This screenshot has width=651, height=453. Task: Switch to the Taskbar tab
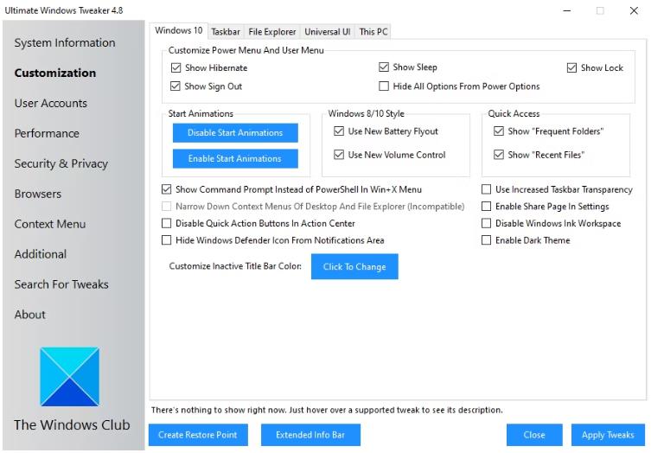[x=226, y=32]
